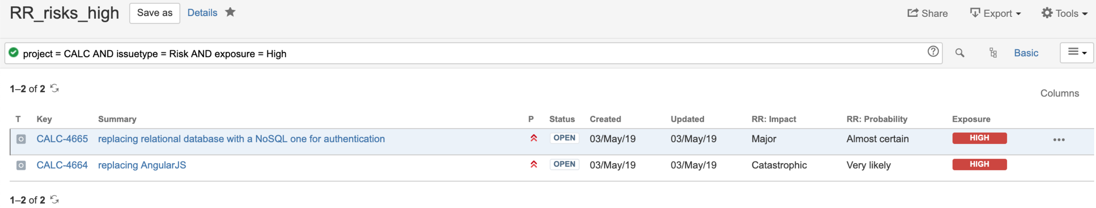This screenshot has height=208, width=1096.
Task: Click the Save as button
Action: [x=155, y=13]
